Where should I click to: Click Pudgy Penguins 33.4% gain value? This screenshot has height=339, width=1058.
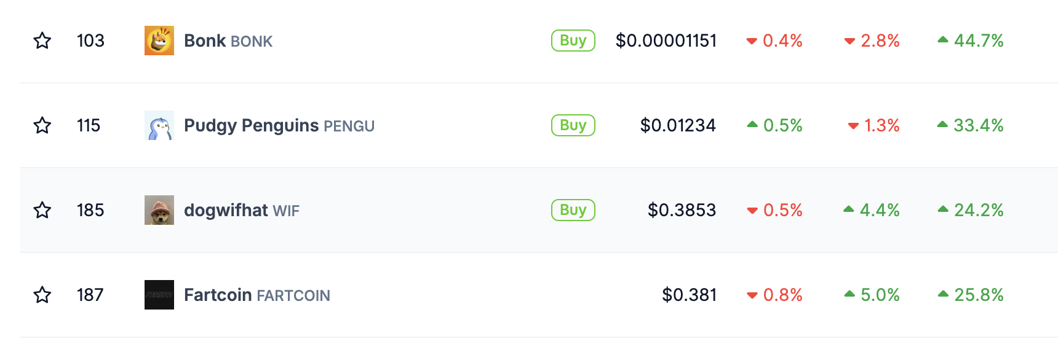978,125
